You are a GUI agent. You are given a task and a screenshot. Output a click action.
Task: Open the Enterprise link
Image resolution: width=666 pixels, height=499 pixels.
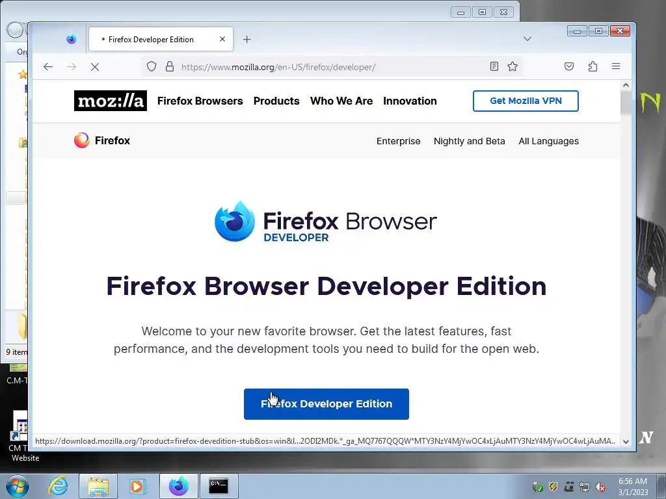click(x=399, y=141)
